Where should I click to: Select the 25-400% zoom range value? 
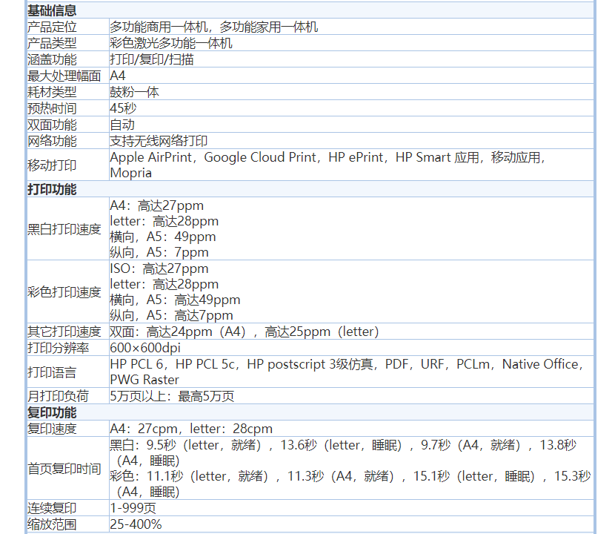136,524
